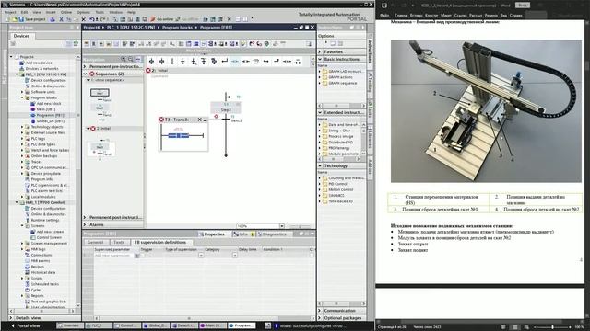Expand the Alarms section

pos(85,224)
